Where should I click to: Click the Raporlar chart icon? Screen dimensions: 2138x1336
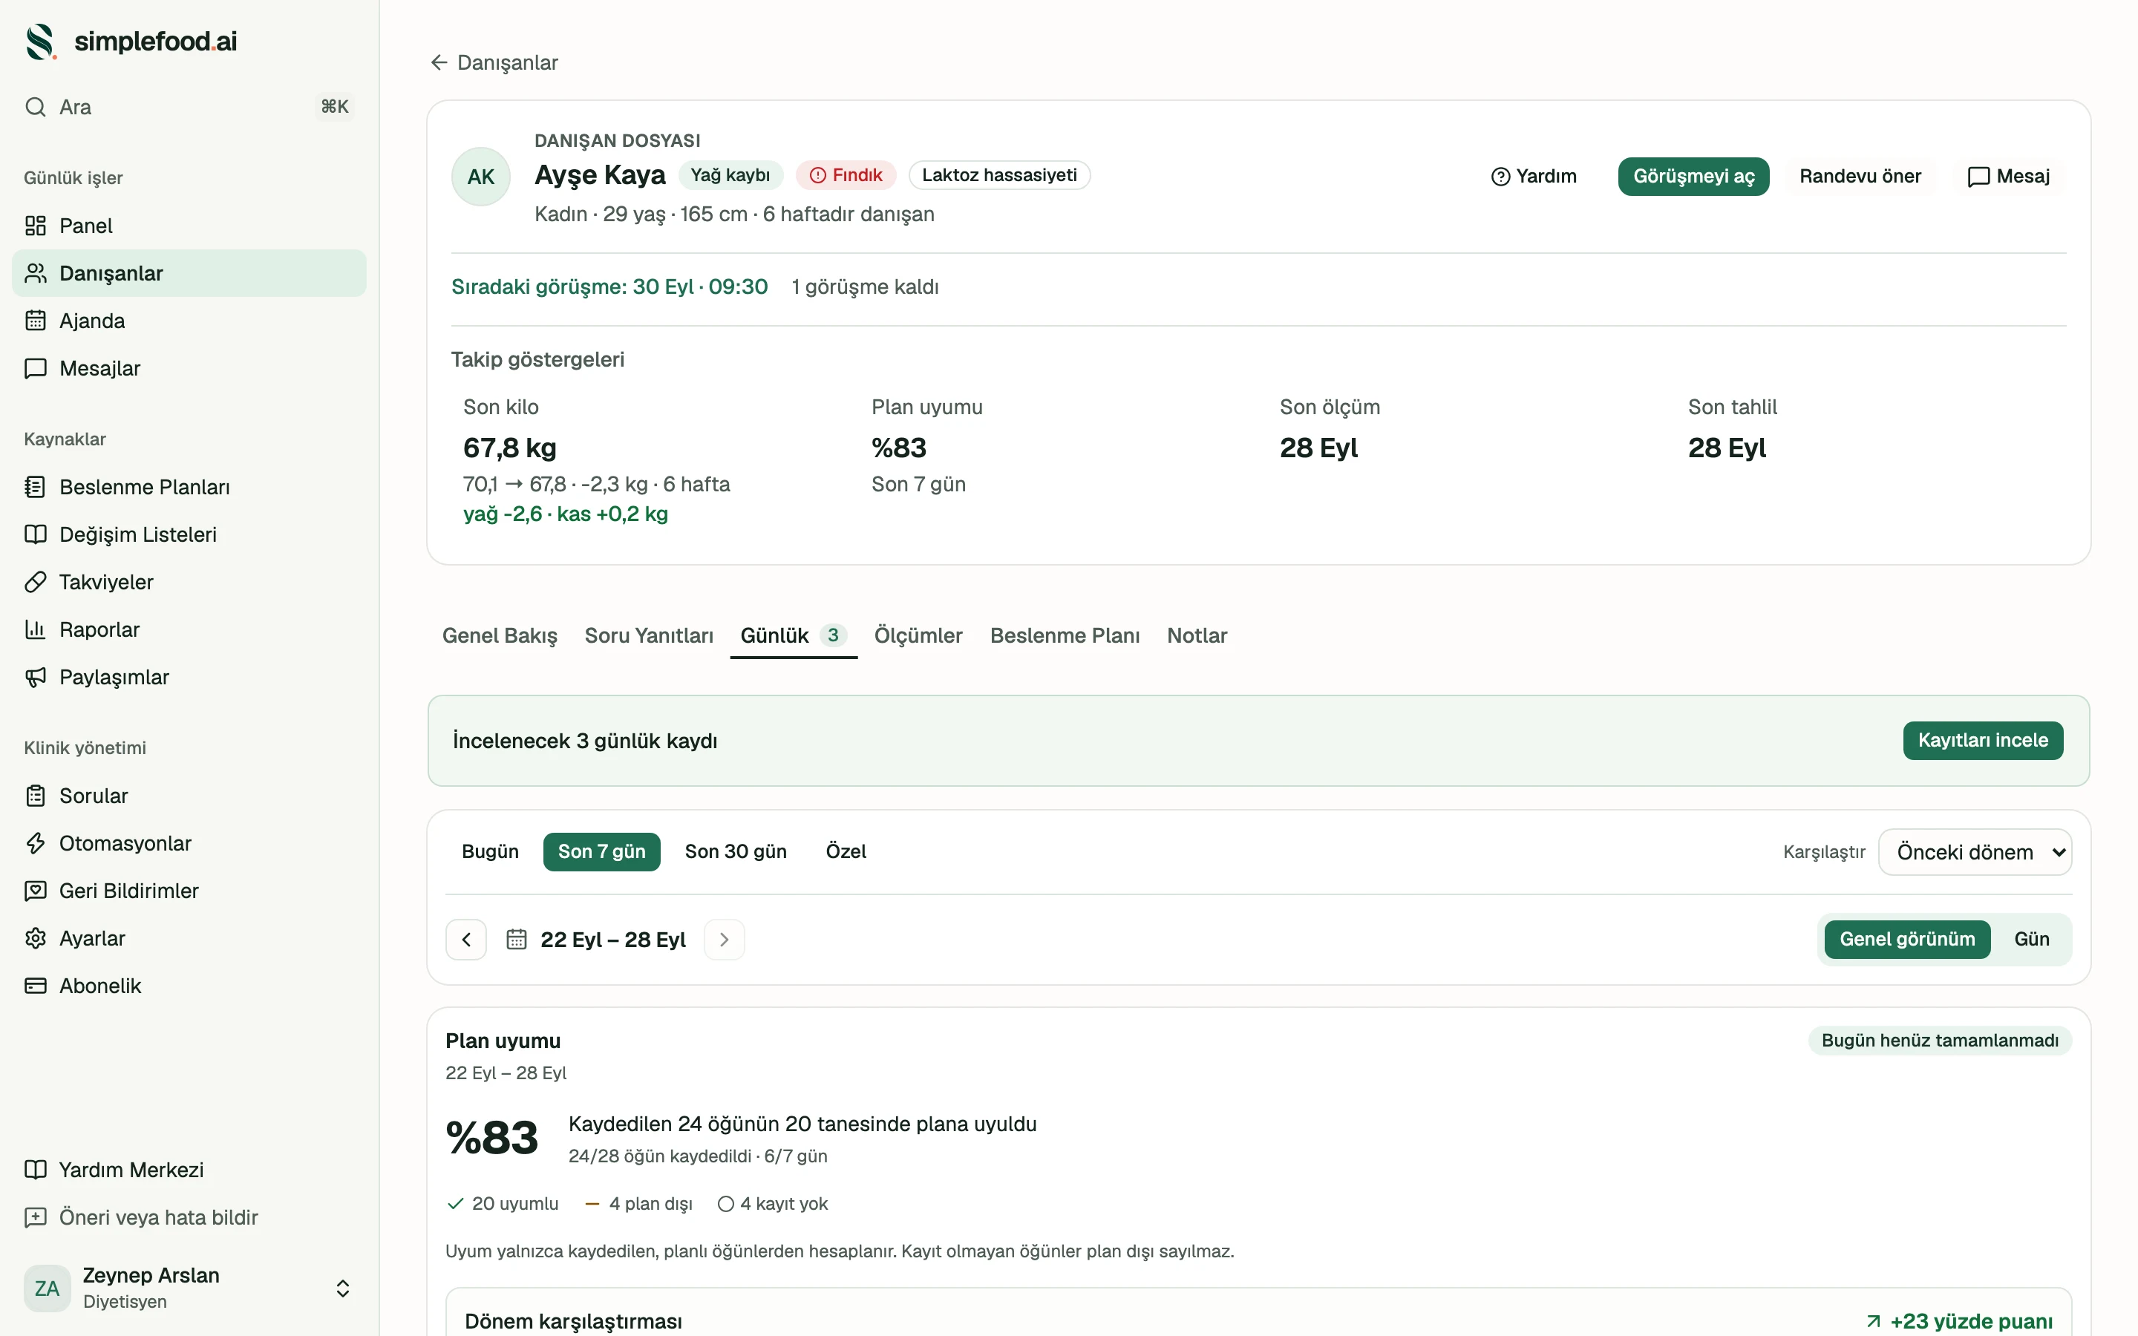click(x=36, y=630)
